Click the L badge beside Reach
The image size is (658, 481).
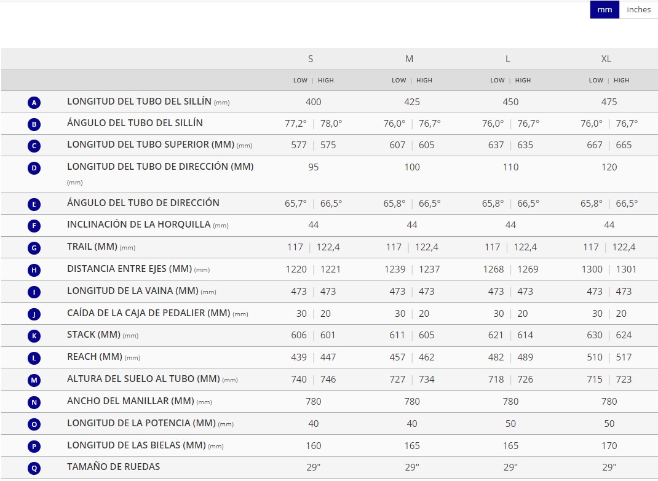pyautogui.click(x=34, y=358)
